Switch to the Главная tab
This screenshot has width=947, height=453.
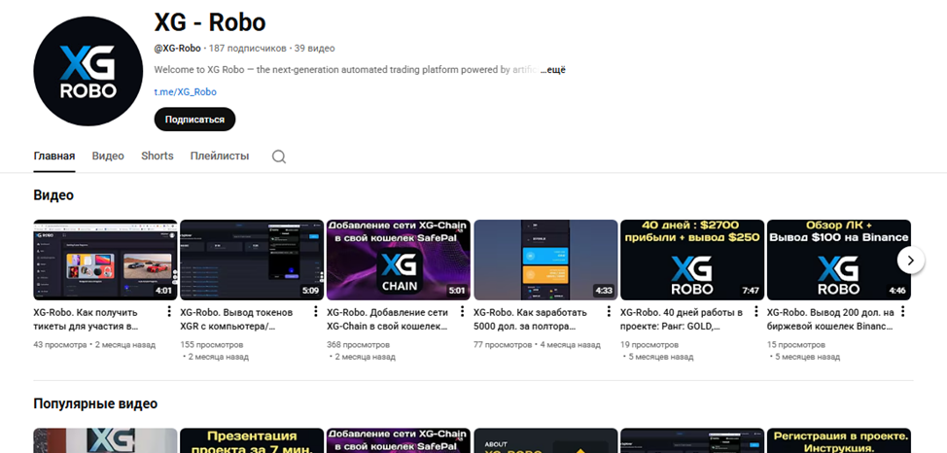tap(54, 156)
